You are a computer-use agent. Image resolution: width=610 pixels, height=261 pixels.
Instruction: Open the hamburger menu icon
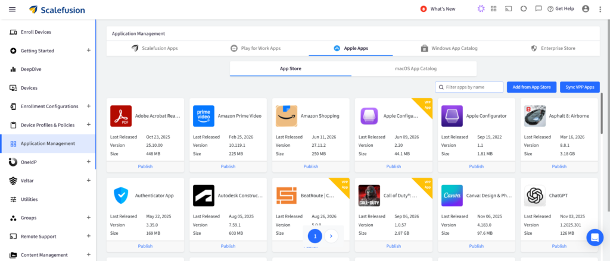(x=12, y=9)
